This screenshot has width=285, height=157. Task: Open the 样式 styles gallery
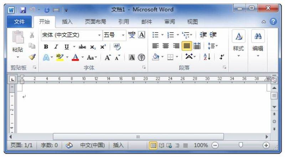pyautogui.click(x=238, y=43)
